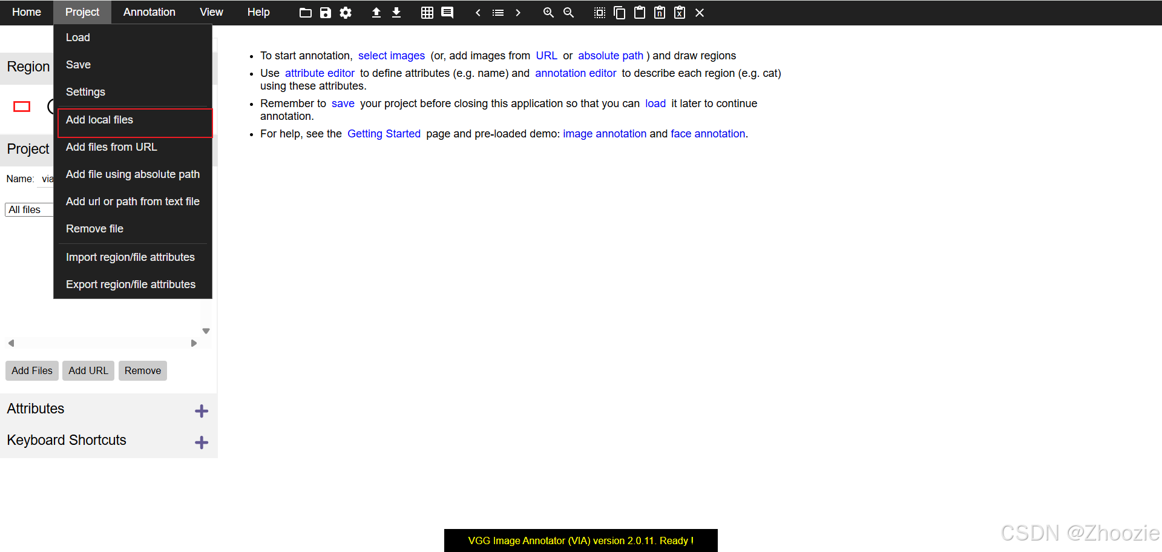Viewport: 1162px width, 552px height.
Task: Select Add local files menu entry
Action: (x=135, y=123)
